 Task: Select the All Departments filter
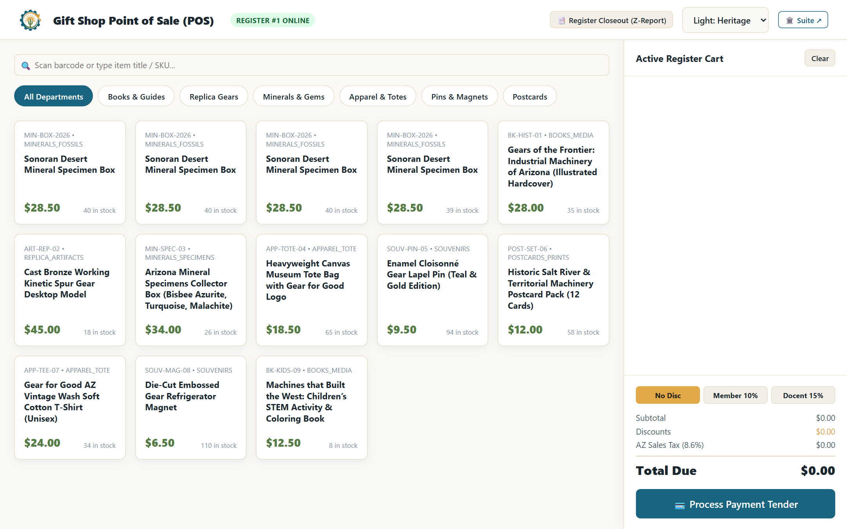tap(54, 96)
